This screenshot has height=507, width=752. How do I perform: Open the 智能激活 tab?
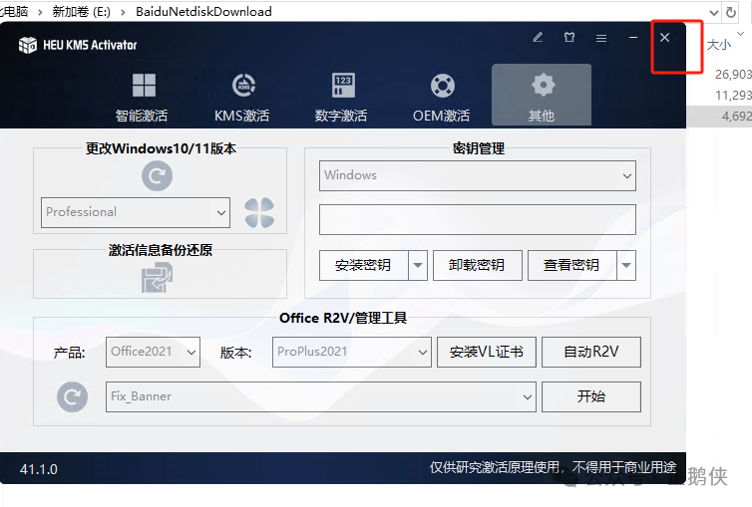pyautogui.click(x=143, y=98)
